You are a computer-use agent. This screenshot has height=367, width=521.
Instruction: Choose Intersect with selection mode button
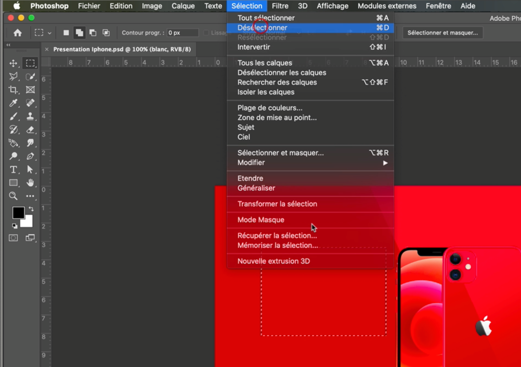coord(106,33)
